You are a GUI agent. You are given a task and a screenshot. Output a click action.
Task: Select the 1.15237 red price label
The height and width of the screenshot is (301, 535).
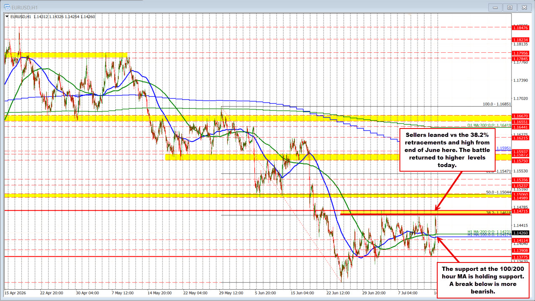(x=520, y=186)
